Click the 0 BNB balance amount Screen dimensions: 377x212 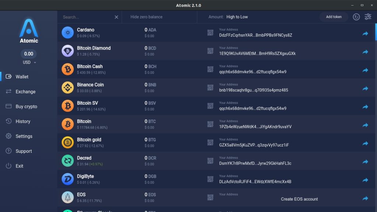[x=150, y=85]
